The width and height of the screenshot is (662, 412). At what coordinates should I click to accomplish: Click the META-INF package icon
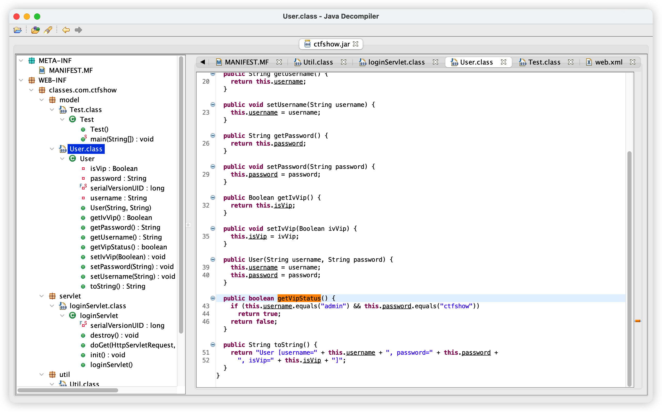pyautogui.click(x=32, y=60)
